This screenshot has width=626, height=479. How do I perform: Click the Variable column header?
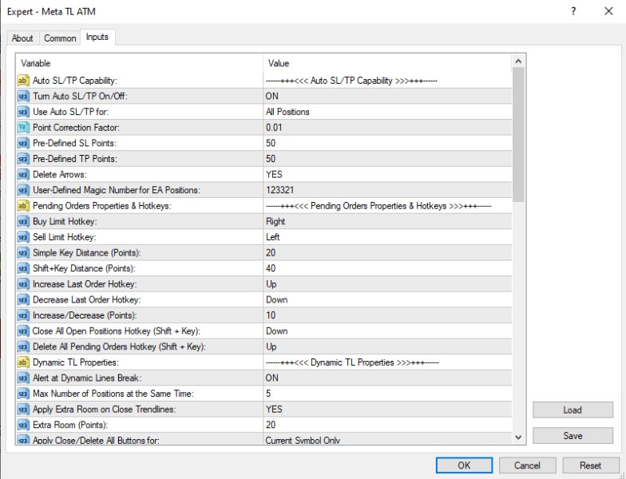[139, 63]
